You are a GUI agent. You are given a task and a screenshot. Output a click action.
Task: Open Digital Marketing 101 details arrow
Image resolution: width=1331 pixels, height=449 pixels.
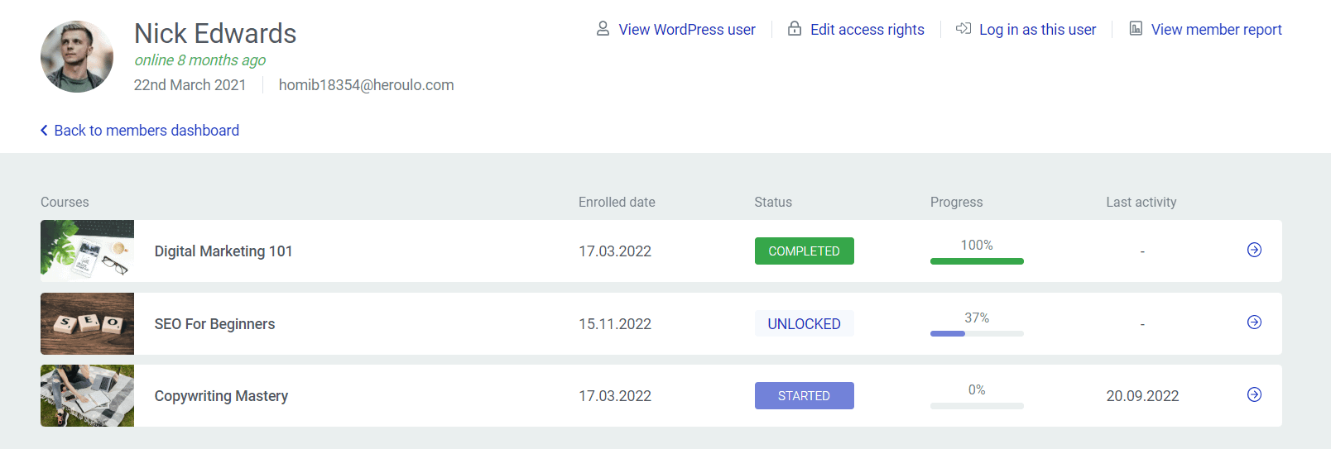click(x=1254, y=250)
